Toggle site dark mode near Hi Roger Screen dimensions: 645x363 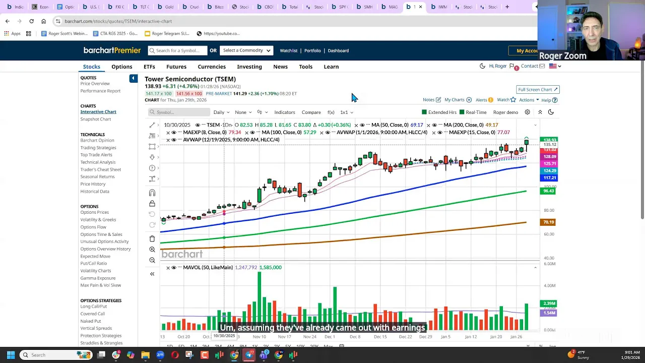pos(482,66)
